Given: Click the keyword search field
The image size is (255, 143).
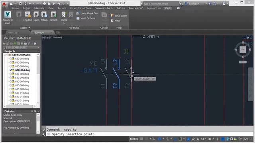Looking at the screenshot, I should coord(161,4).
